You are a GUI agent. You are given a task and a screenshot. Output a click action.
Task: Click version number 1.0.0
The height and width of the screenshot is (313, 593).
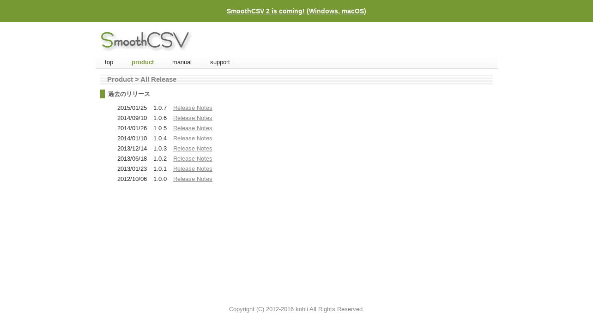tap(160, 179)
